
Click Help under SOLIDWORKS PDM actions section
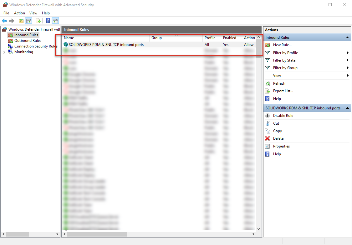pyautogui.click(x=277, y=154)
